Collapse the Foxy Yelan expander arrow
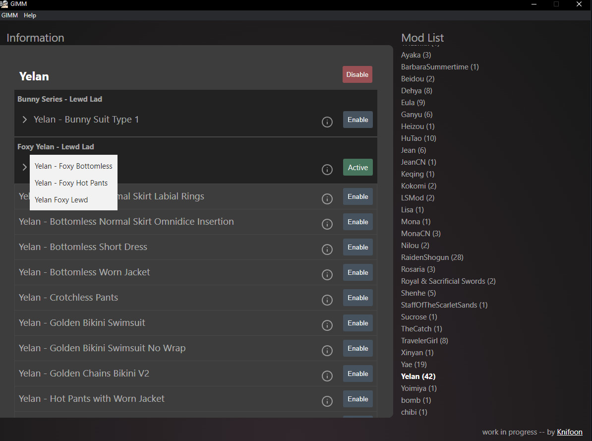Viewport: 592px width, 441px height. point(24,167)
